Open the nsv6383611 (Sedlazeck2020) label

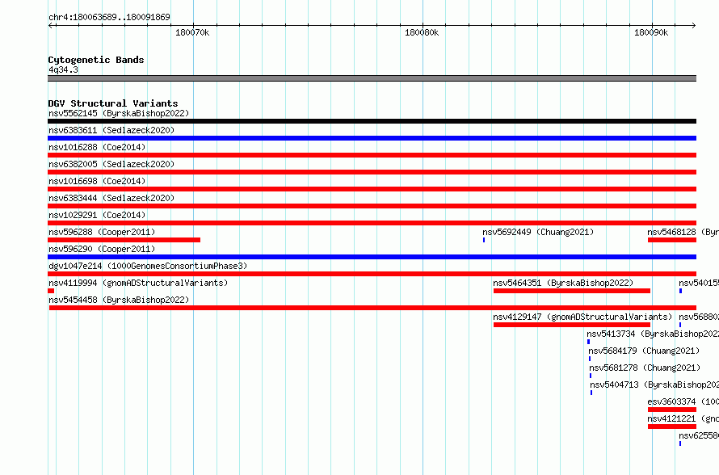tap(111, 130)
